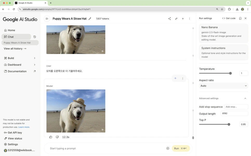251x156 pixels.
Task: Close the Google AI Studio tab
Action: click(45, 3)
